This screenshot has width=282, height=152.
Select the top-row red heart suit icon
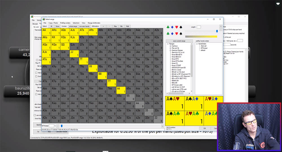tap(177, 27)
